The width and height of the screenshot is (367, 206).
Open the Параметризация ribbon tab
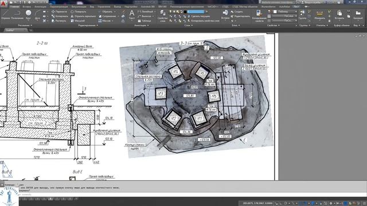pyautogui.click(x=58, y=7)
